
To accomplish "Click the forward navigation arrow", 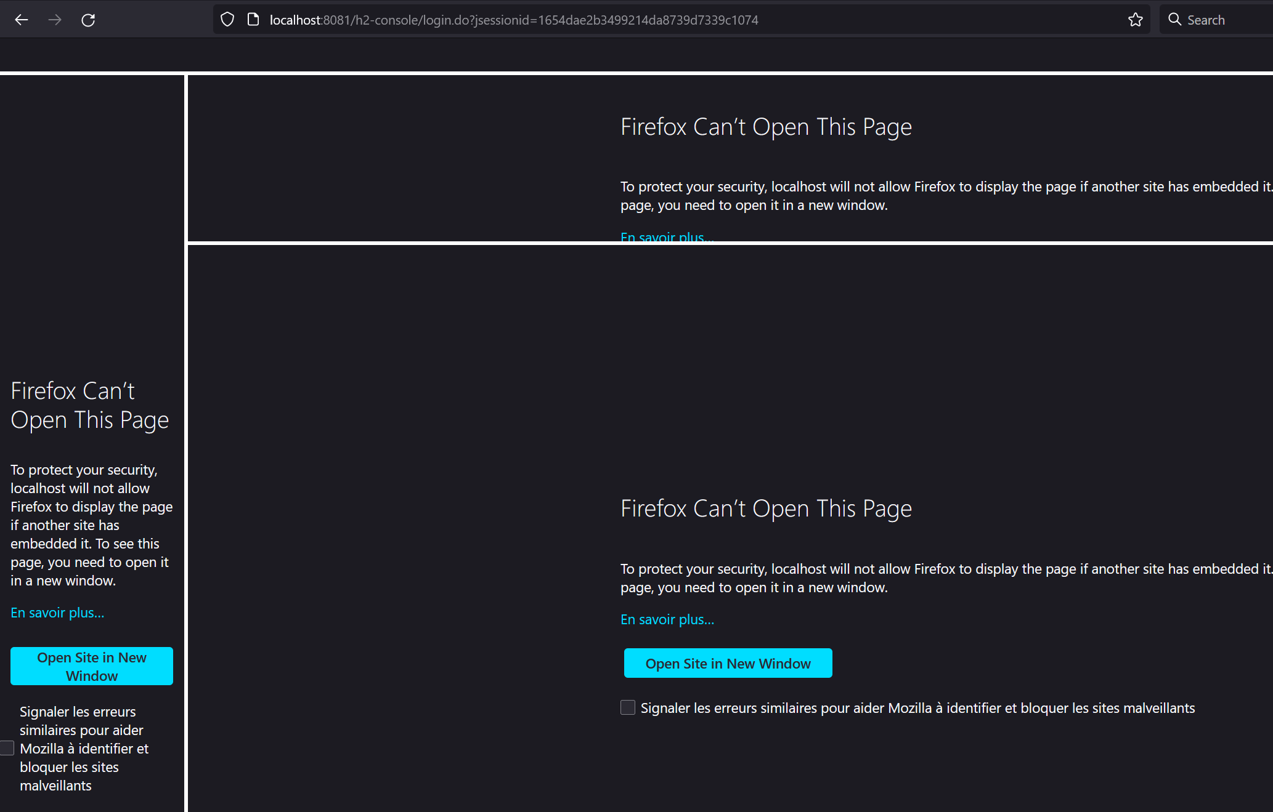I will (x=55, y=20).
